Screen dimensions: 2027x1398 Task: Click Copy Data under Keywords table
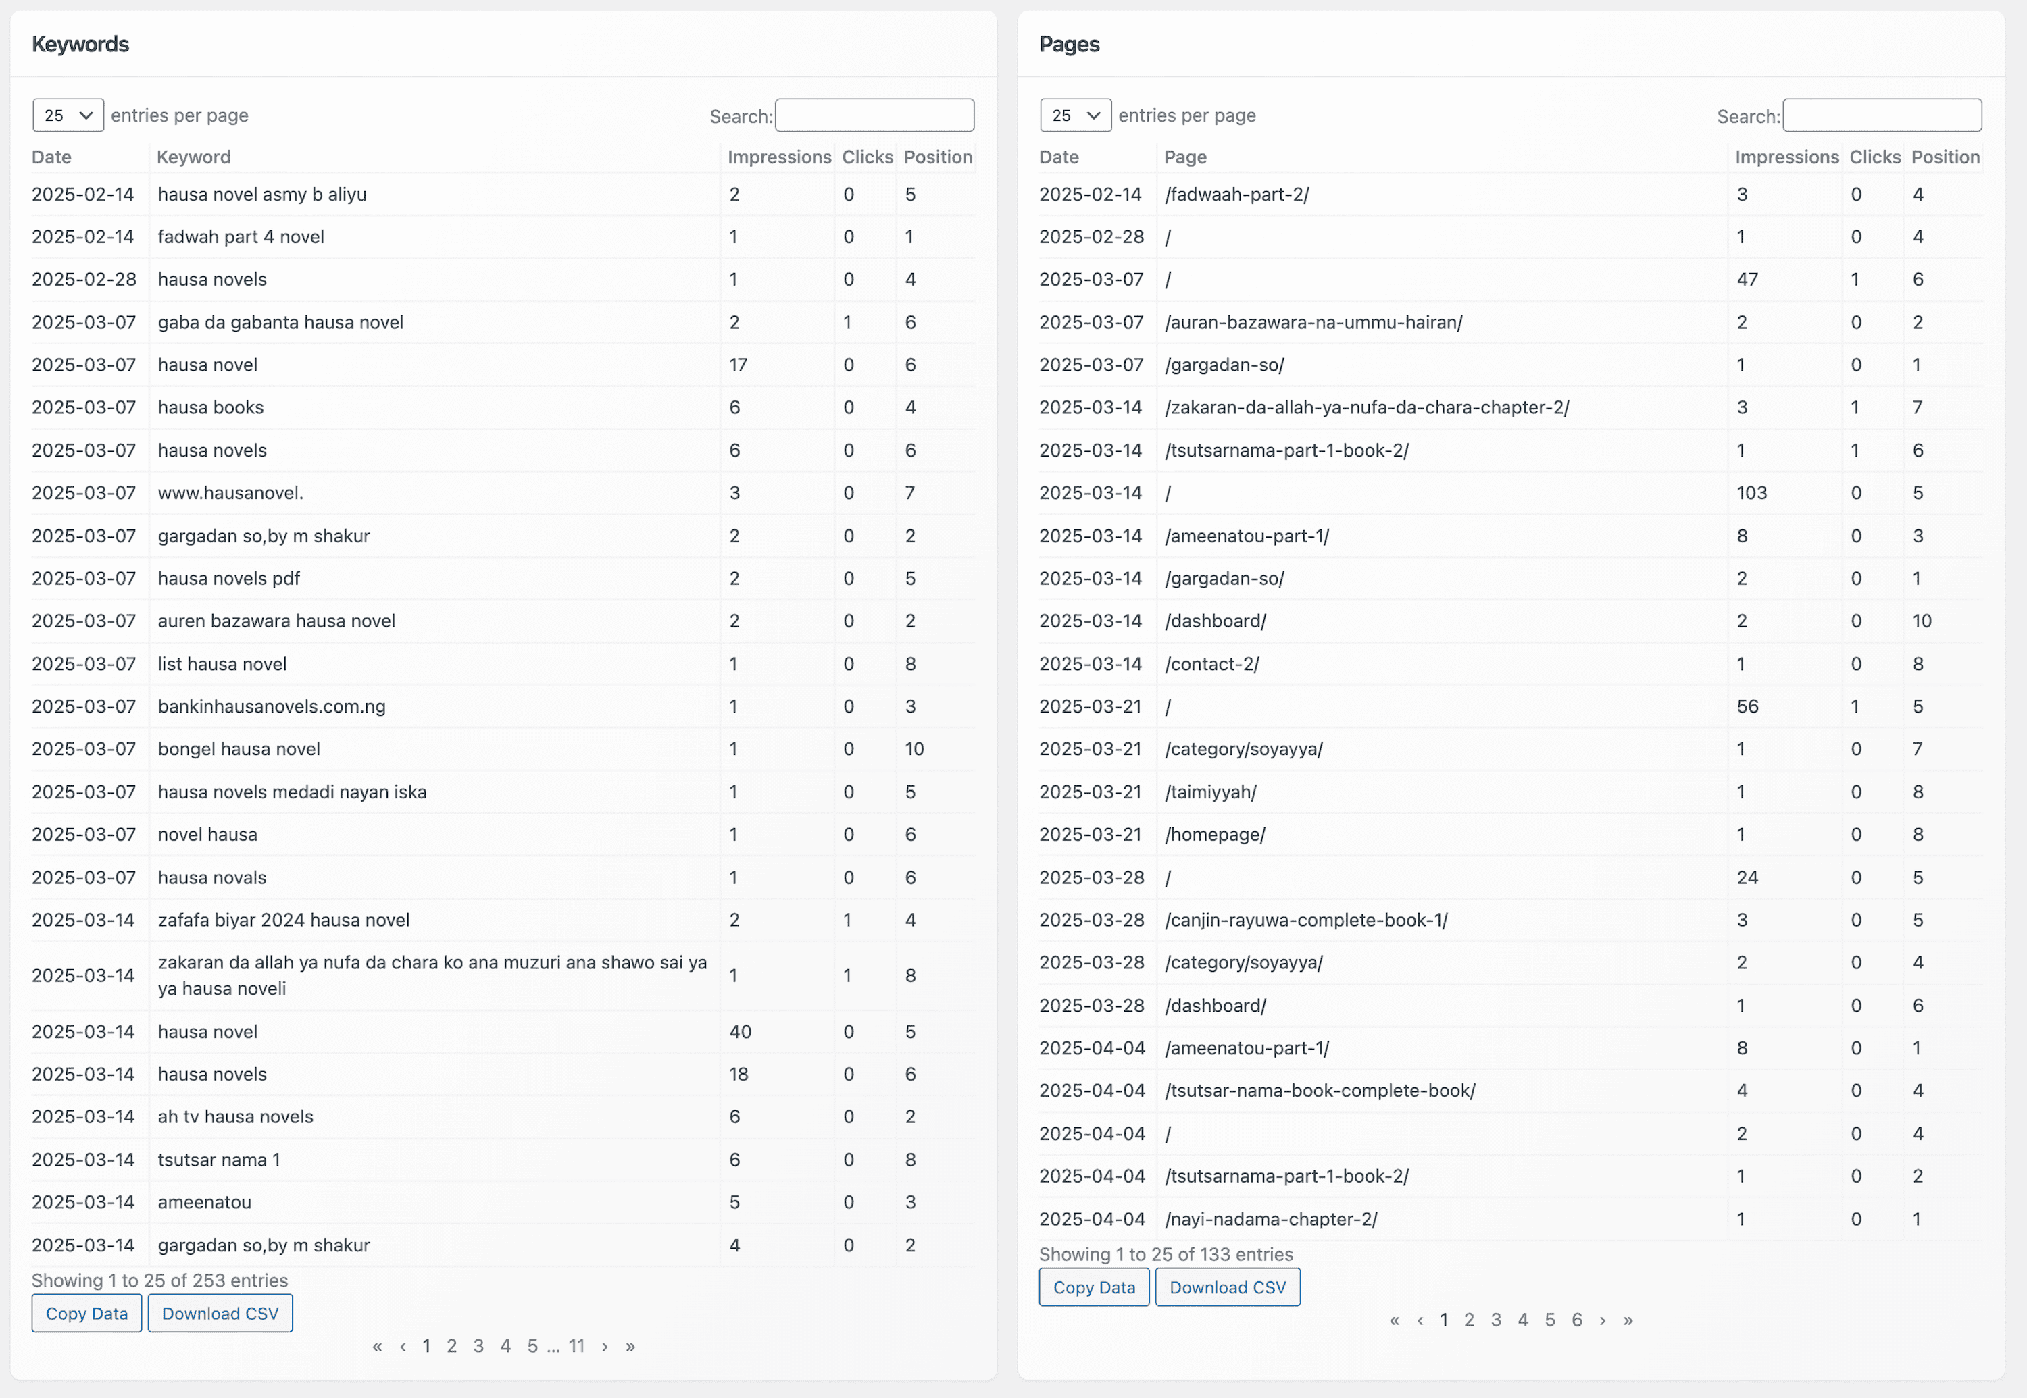(x=86, y=1314)
